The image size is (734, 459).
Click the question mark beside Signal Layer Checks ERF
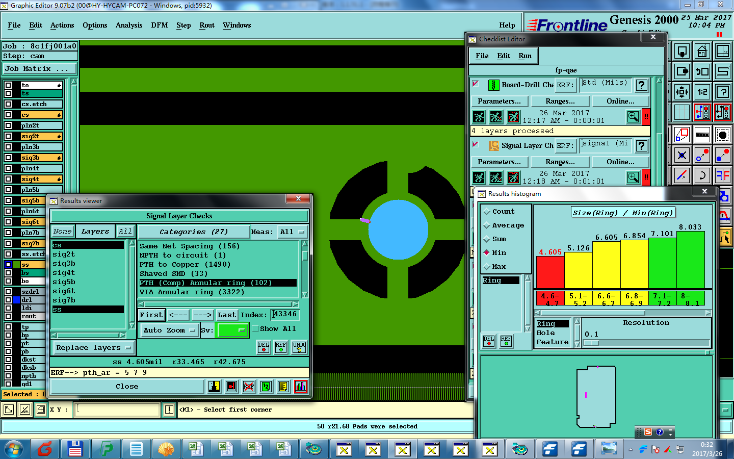point(642,146)
